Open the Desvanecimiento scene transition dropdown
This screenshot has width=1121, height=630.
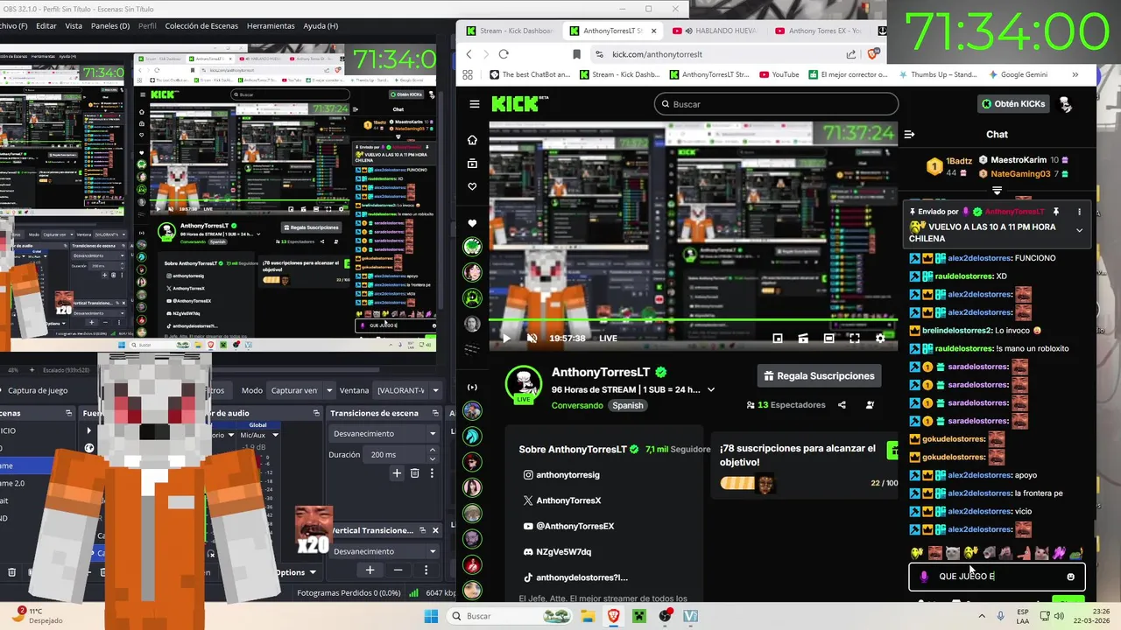384,434
